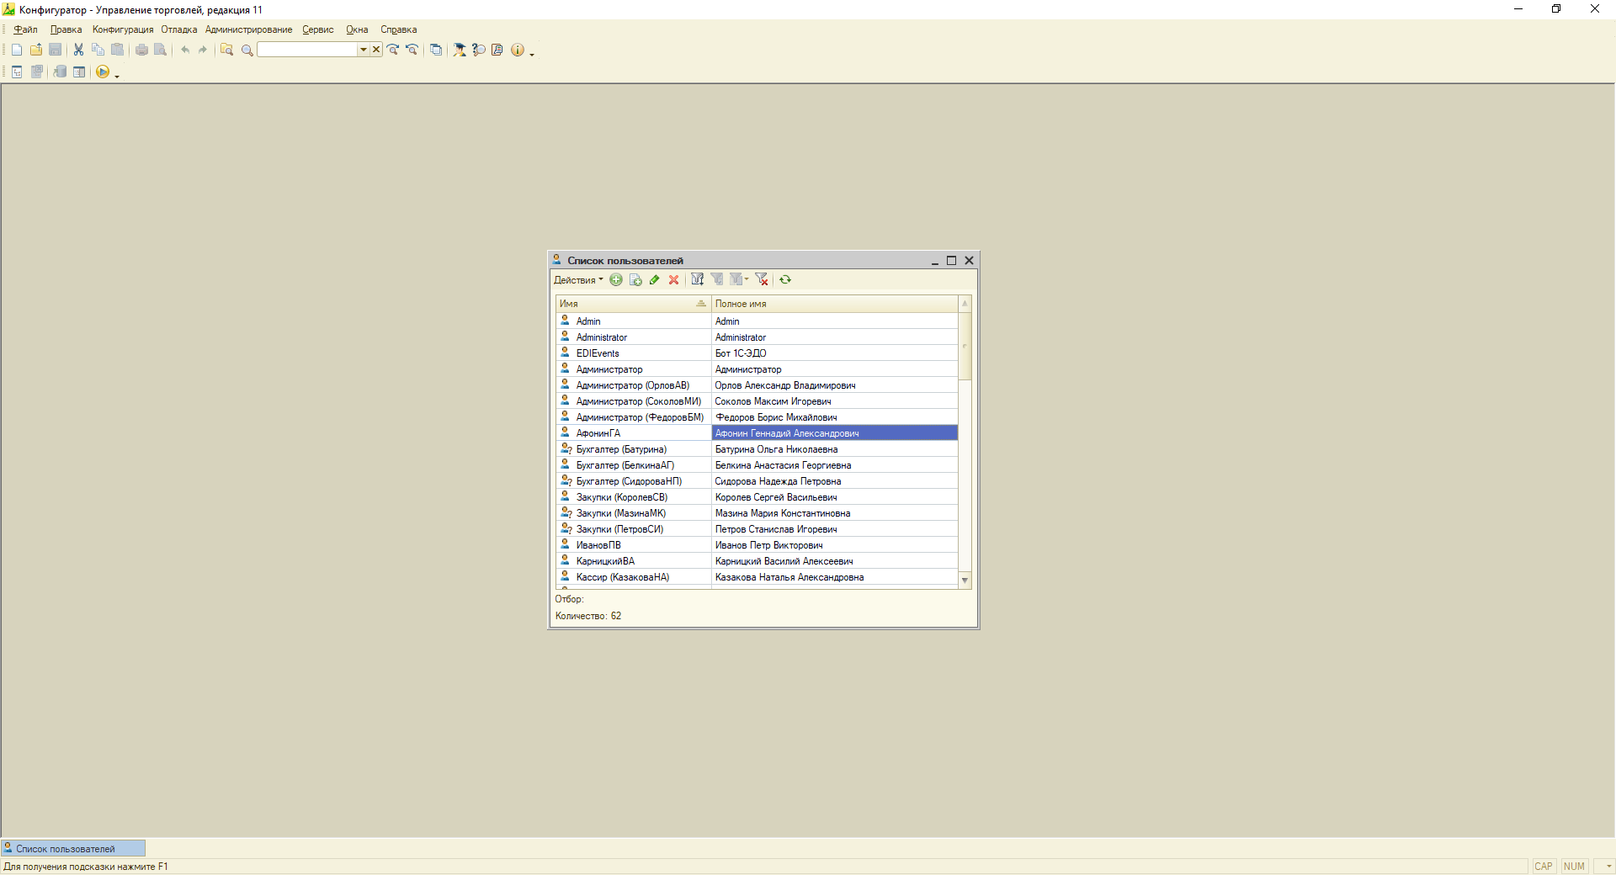
Task: Expand main toolbar options arrow
Action: [x=532, y=54]
